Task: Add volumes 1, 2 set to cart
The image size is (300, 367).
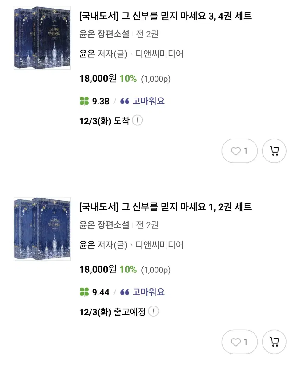Action: point(274,342)
